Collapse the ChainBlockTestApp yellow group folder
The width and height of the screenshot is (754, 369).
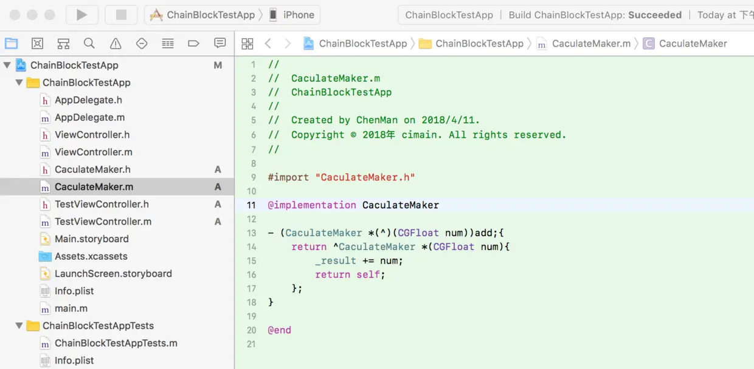[x=19, y=83]
